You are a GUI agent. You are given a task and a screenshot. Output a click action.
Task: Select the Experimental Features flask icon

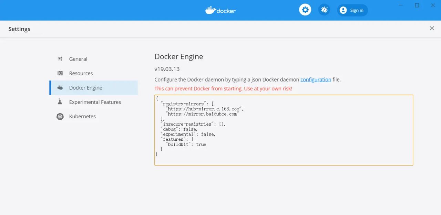(x=60, y=102)
